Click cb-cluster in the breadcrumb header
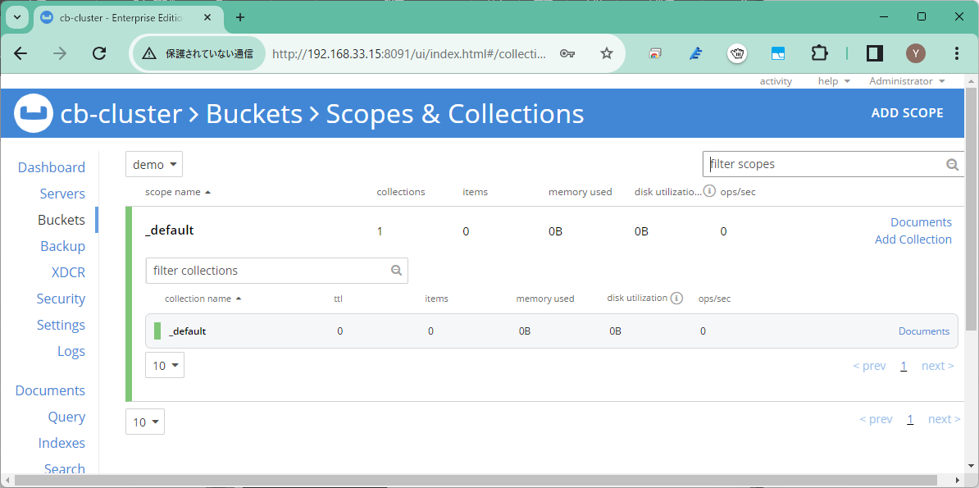This screenshot has height=488, width=979. pos(121,114)
